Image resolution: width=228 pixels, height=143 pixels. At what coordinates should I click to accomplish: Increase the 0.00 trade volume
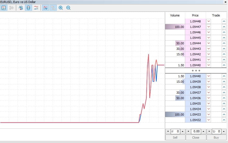[203, 131]
